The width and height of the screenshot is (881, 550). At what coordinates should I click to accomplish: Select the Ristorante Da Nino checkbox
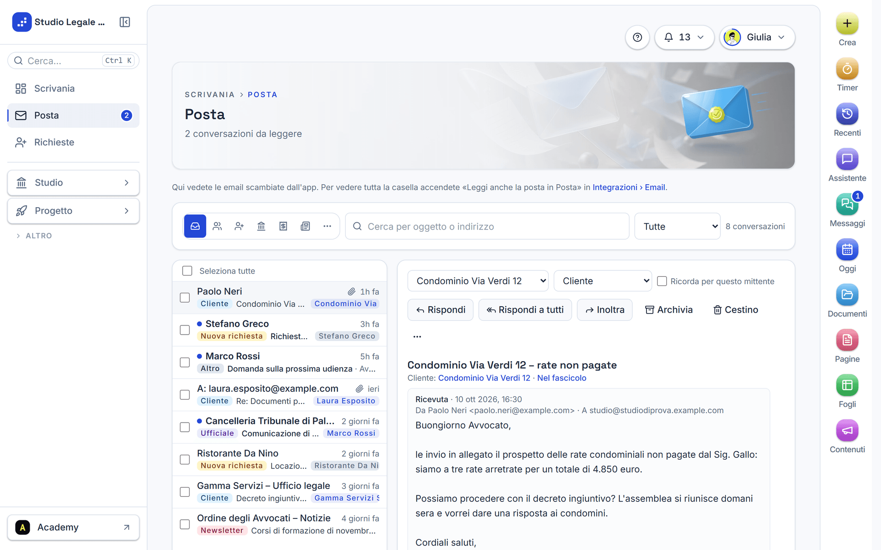point(185,459)
